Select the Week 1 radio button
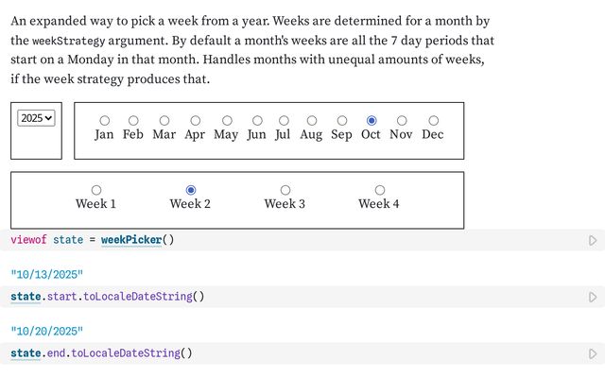 96,190
